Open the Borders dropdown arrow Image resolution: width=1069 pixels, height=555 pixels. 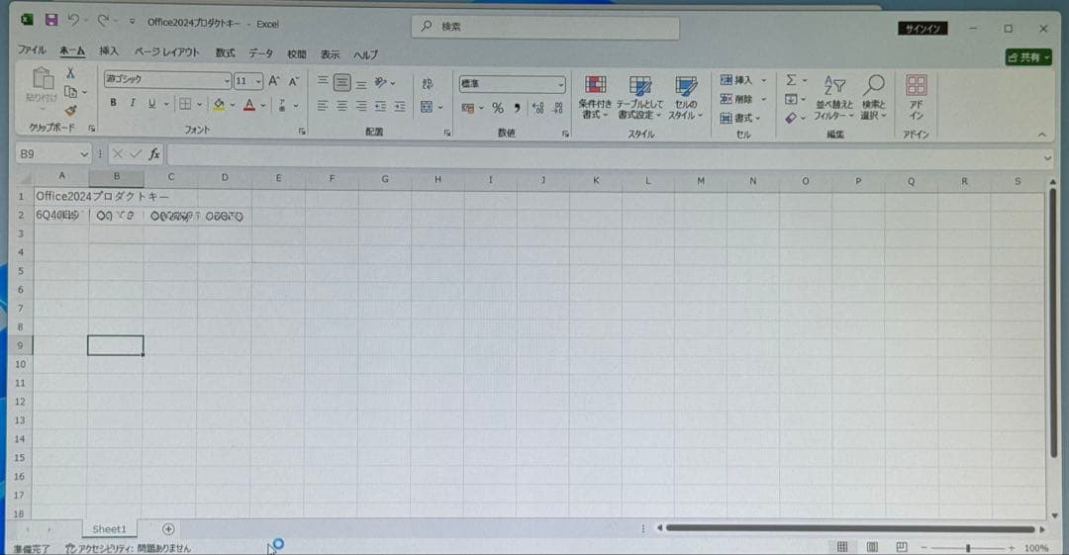click(199, 105)
